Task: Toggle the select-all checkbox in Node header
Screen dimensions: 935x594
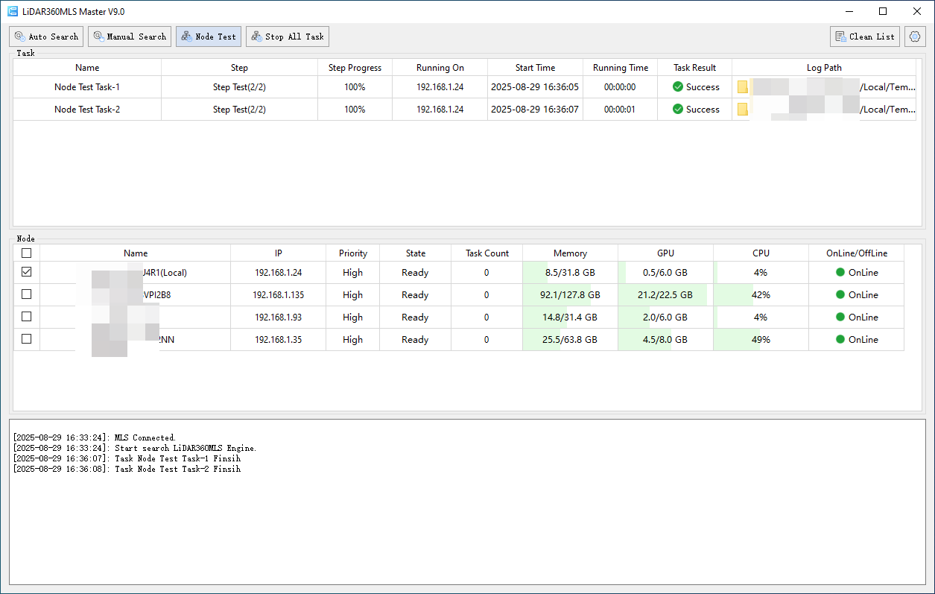Action: point(27,253)
